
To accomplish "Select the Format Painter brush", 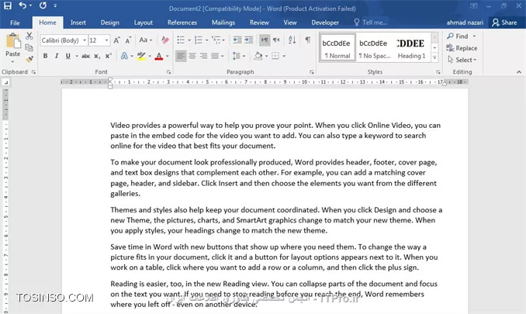I will (29, 60).
